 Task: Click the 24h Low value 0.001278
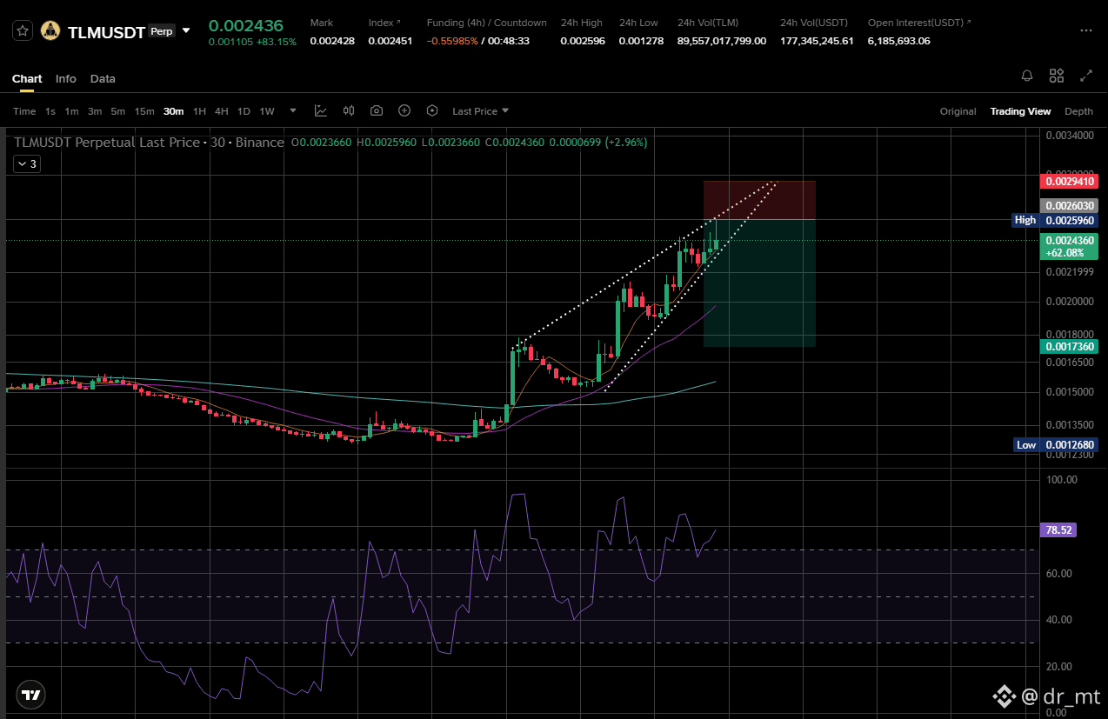coord(642,41)
